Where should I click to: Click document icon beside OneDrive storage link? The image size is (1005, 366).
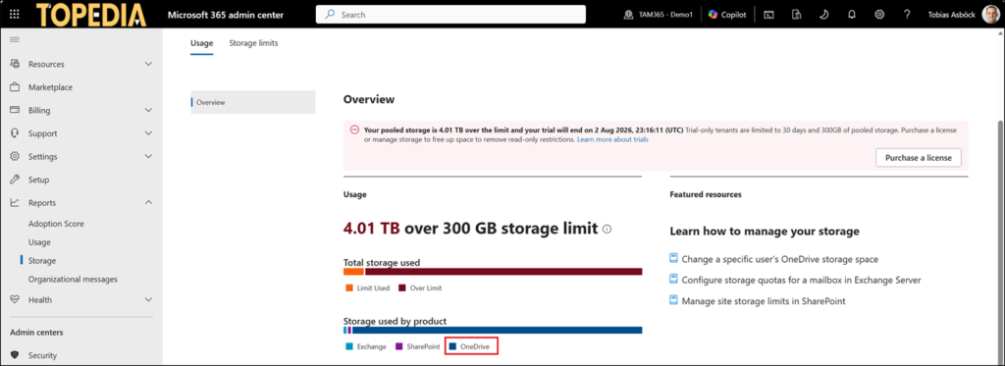coord(673,259)
